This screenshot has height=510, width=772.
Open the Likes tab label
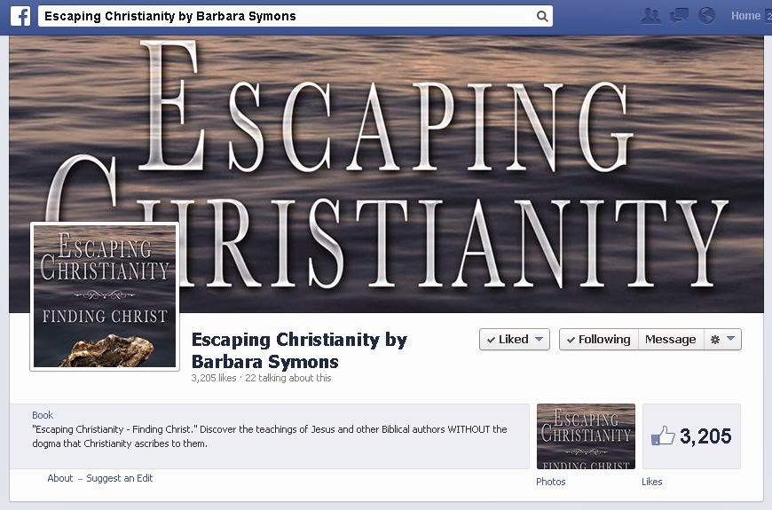[651, 482]
